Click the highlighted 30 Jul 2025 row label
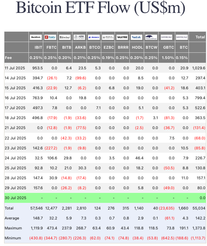Image resolution: width=207 pixels, height=246 pixels. pyautogui.click(x=16, y=198)
